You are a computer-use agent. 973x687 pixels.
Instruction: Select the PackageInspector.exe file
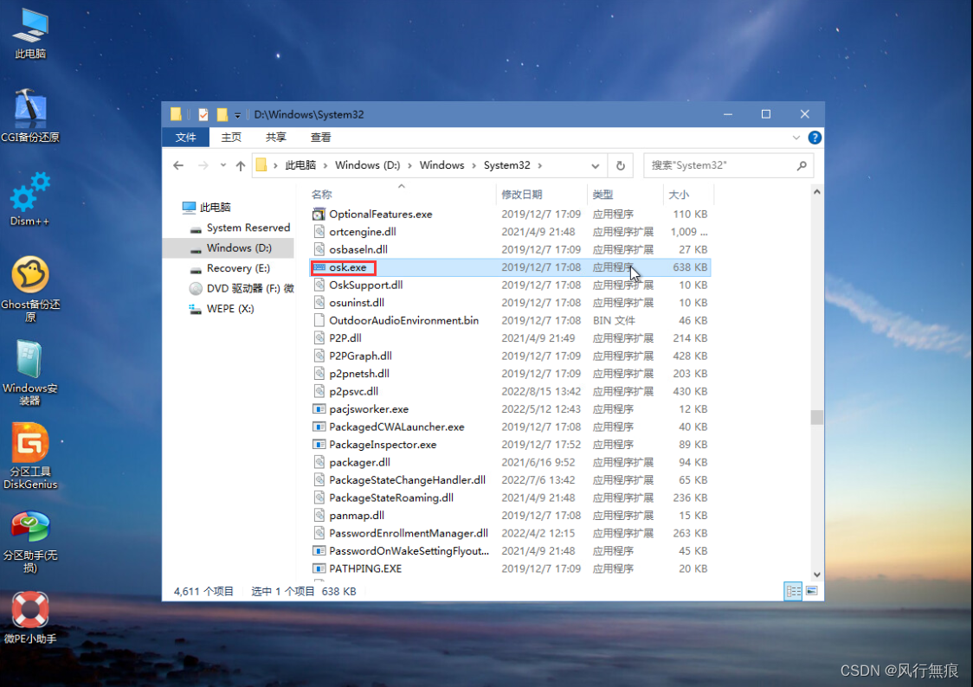[383, 445]
